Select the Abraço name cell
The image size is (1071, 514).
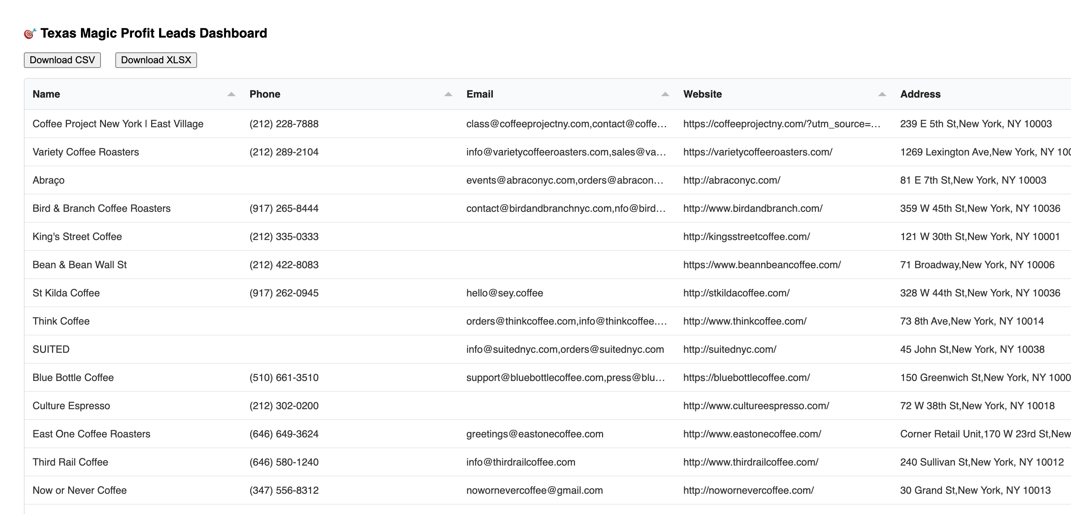(x=133, y=180)
